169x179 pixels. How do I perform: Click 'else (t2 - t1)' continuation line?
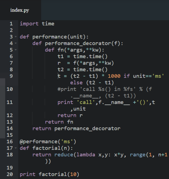[92, 83]
